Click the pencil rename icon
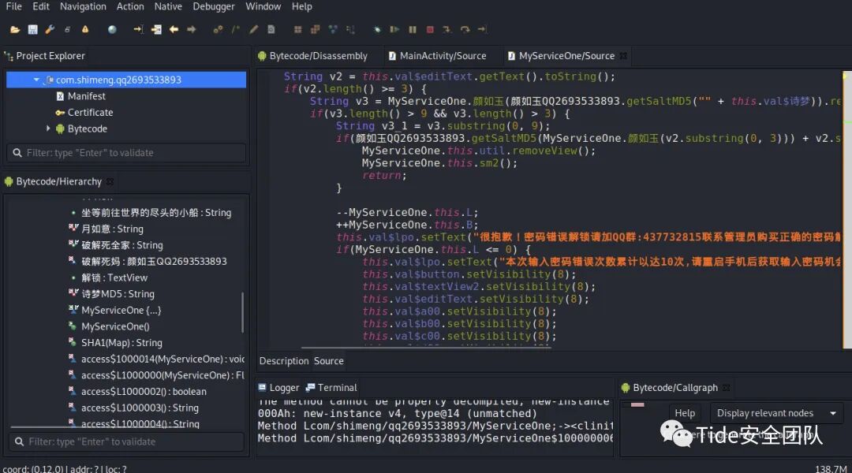This screenshot has width=852, height=473. click(x=253, y=29)
